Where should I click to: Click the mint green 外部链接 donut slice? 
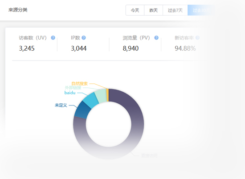coord(101,96)
